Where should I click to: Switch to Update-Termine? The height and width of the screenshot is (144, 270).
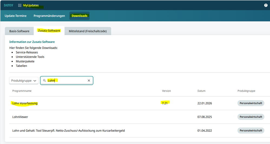15,16
